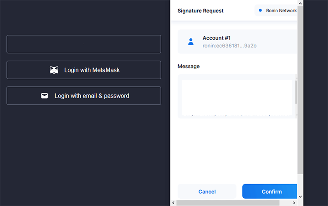Click the horizontal scrollbar left arrow

tap(173, 203)
